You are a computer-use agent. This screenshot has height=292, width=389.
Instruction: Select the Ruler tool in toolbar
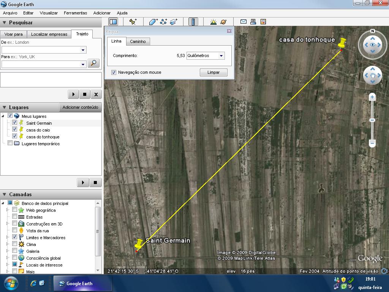click(193, 22)
